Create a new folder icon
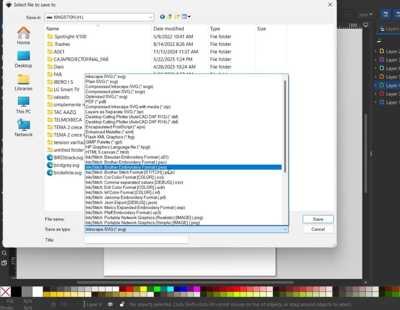This screenshot has height=310, width=400. pos(177,17)
